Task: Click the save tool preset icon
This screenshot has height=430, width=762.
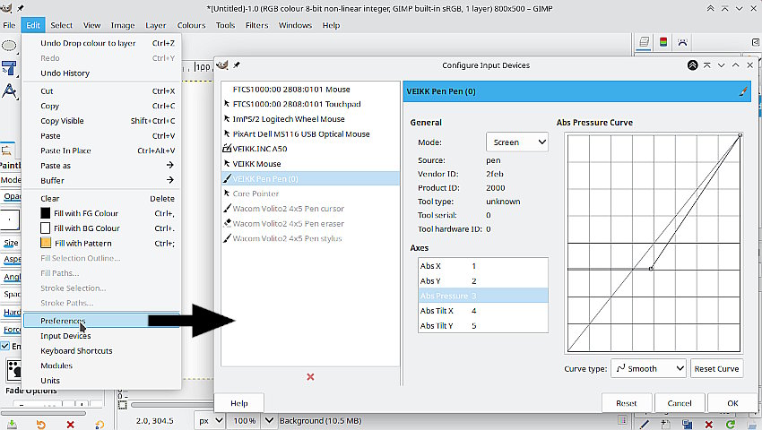Action: pos(13,423)
